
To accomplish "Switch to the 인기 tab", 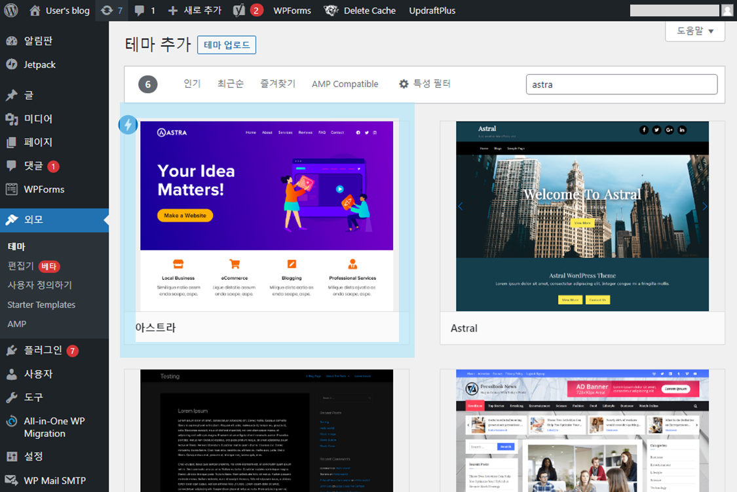I will point(192,84).
